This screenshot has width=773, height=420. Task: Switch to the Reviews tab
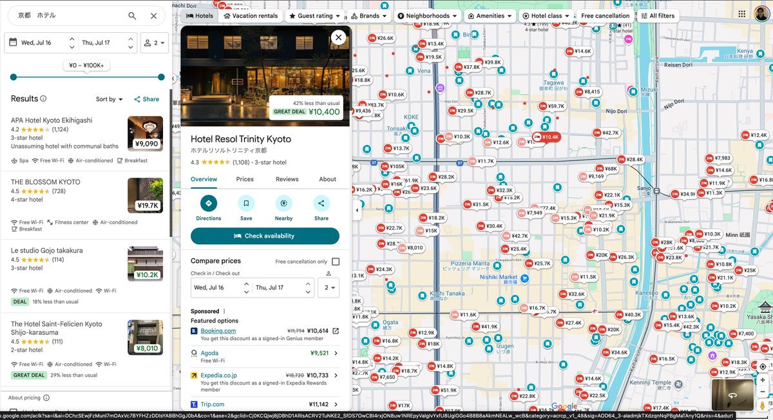tap(287, 179)
